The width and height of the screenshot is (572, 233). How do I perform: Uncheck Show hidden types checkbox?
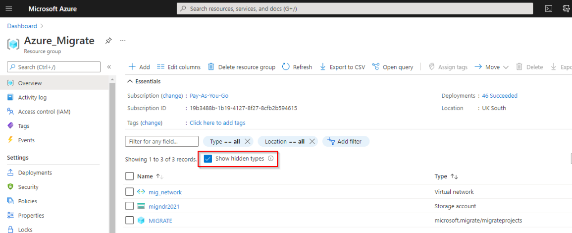point(208,159)
